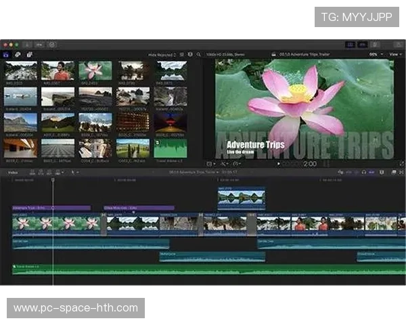This screenshot has height=325, width=406.
Task: Select the green music track in timeline
Action: (x=208, y=269)
